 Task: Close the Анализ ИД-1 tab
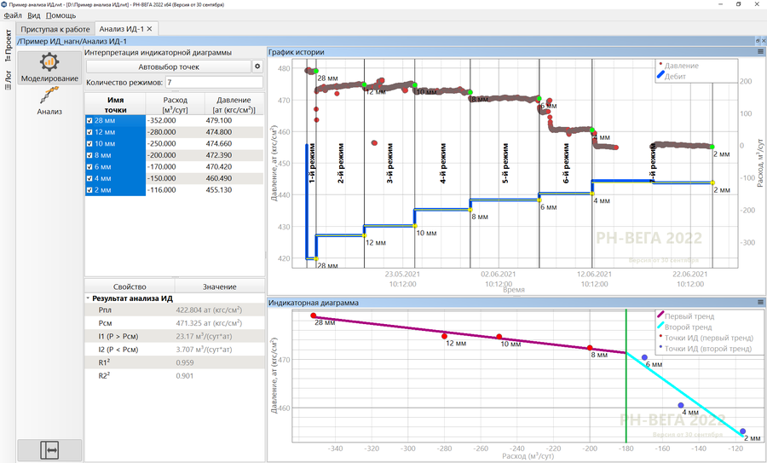150,29
